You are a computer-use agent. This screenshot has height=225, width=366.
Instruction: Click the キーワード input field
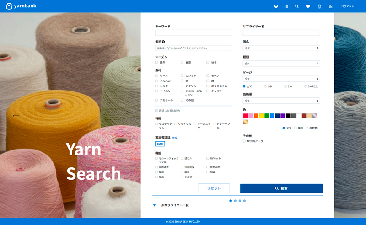[194, 32]
